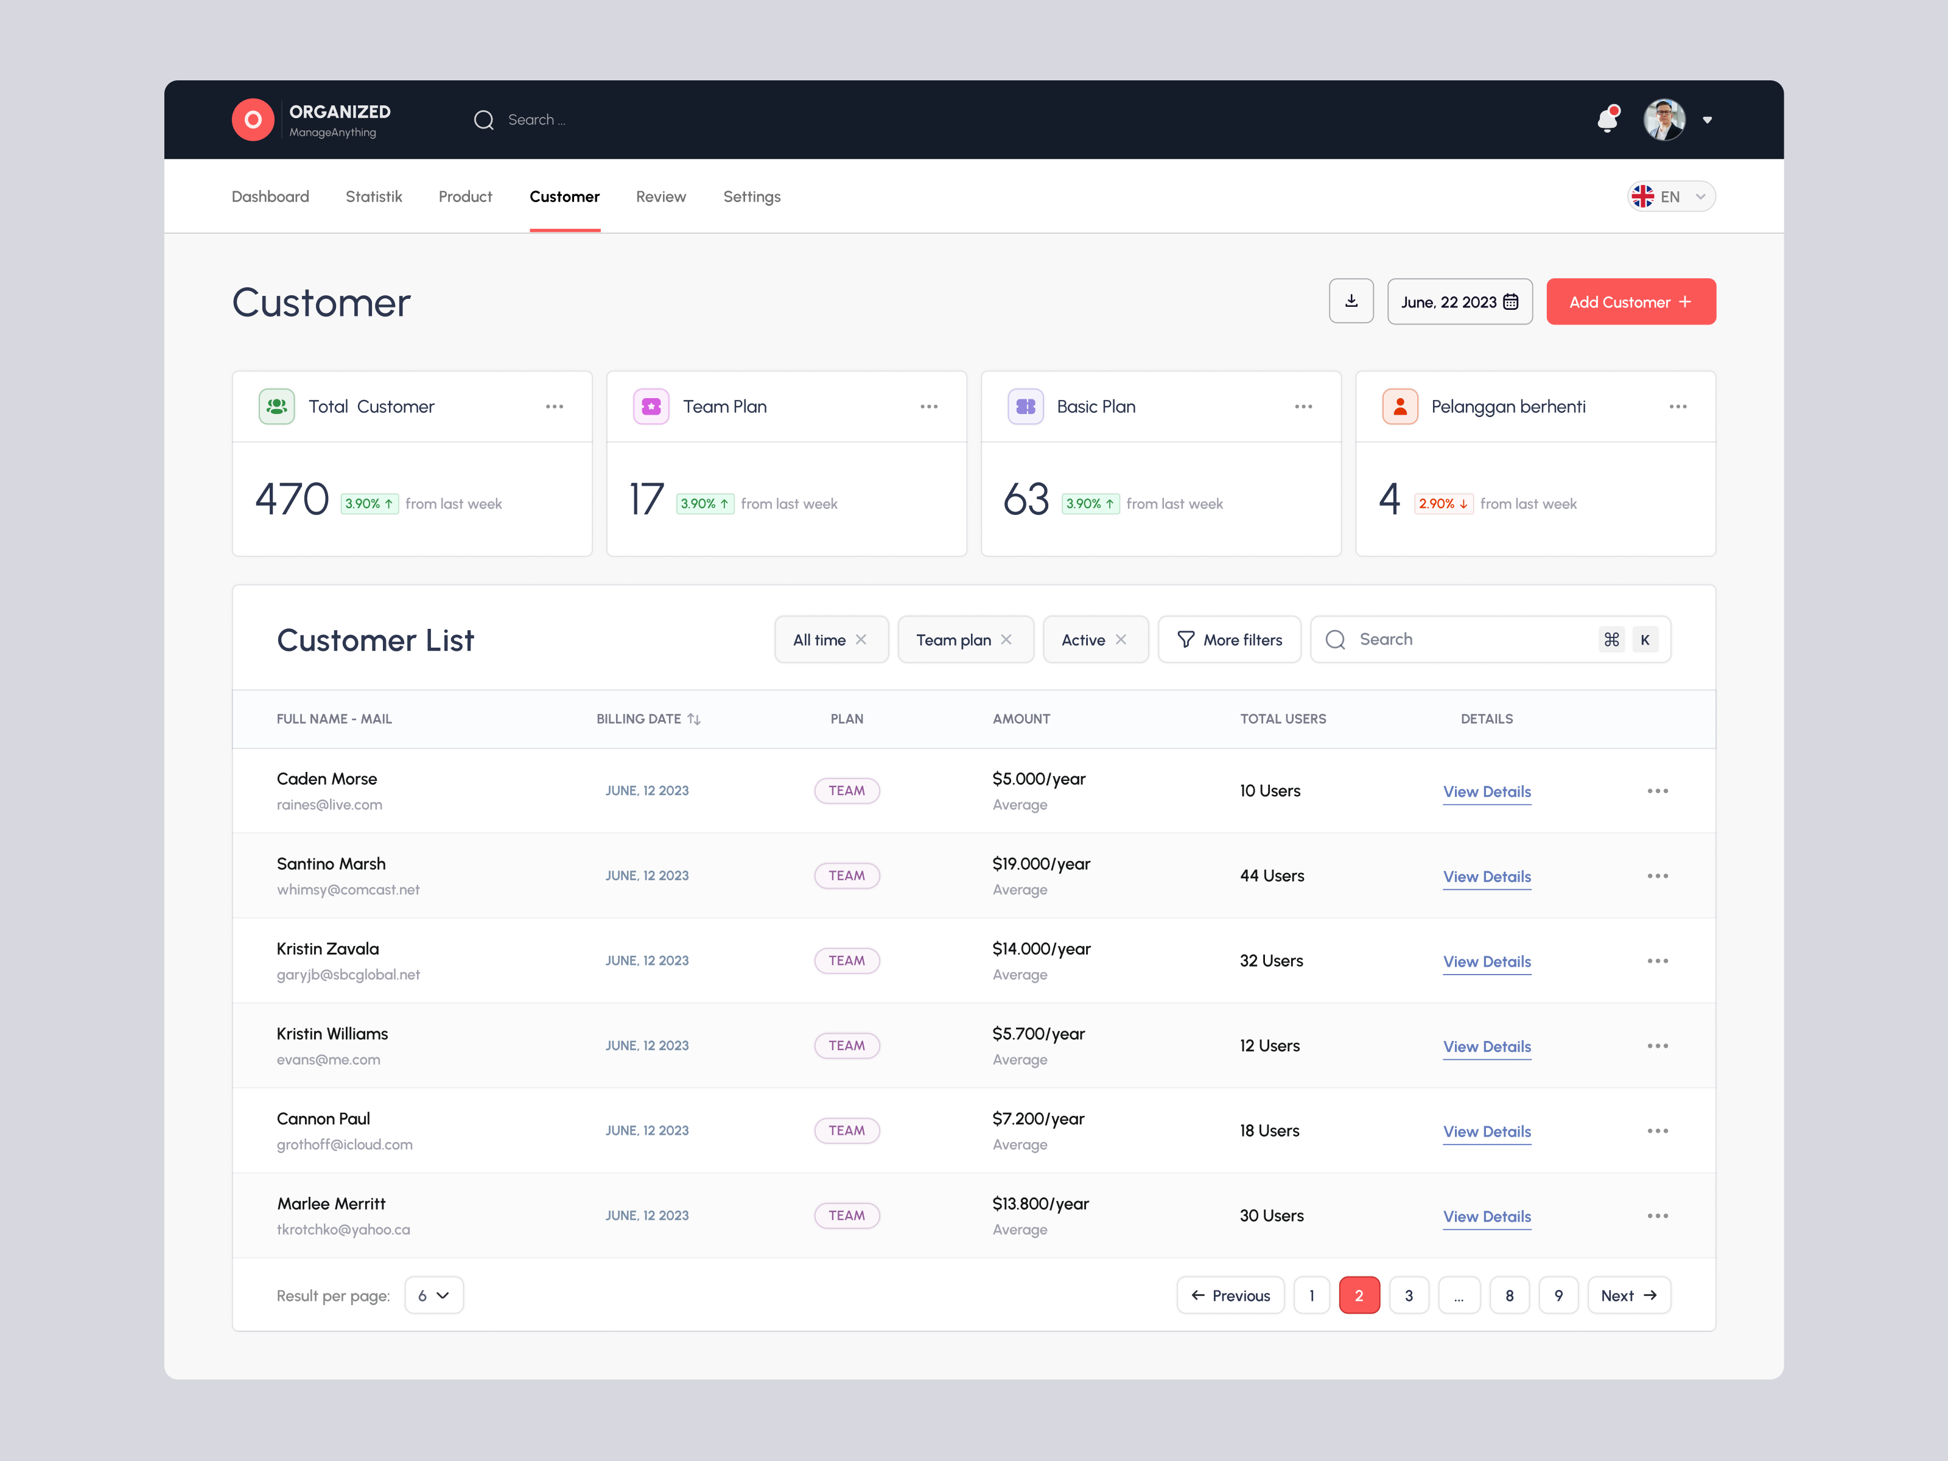This screenshot has width=1948, height=1461.
Task: Remove the Active filter chip
Action: [x=1122, y=639]
